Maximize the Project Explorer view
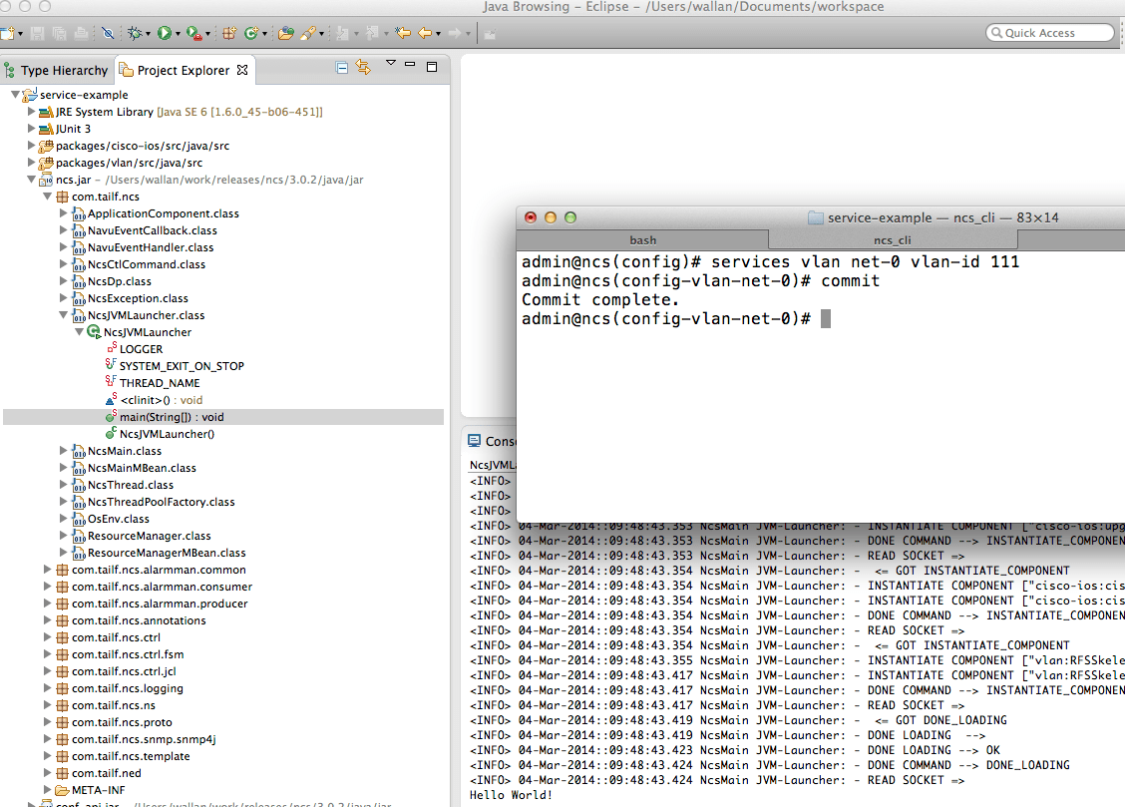 [431, 66]
